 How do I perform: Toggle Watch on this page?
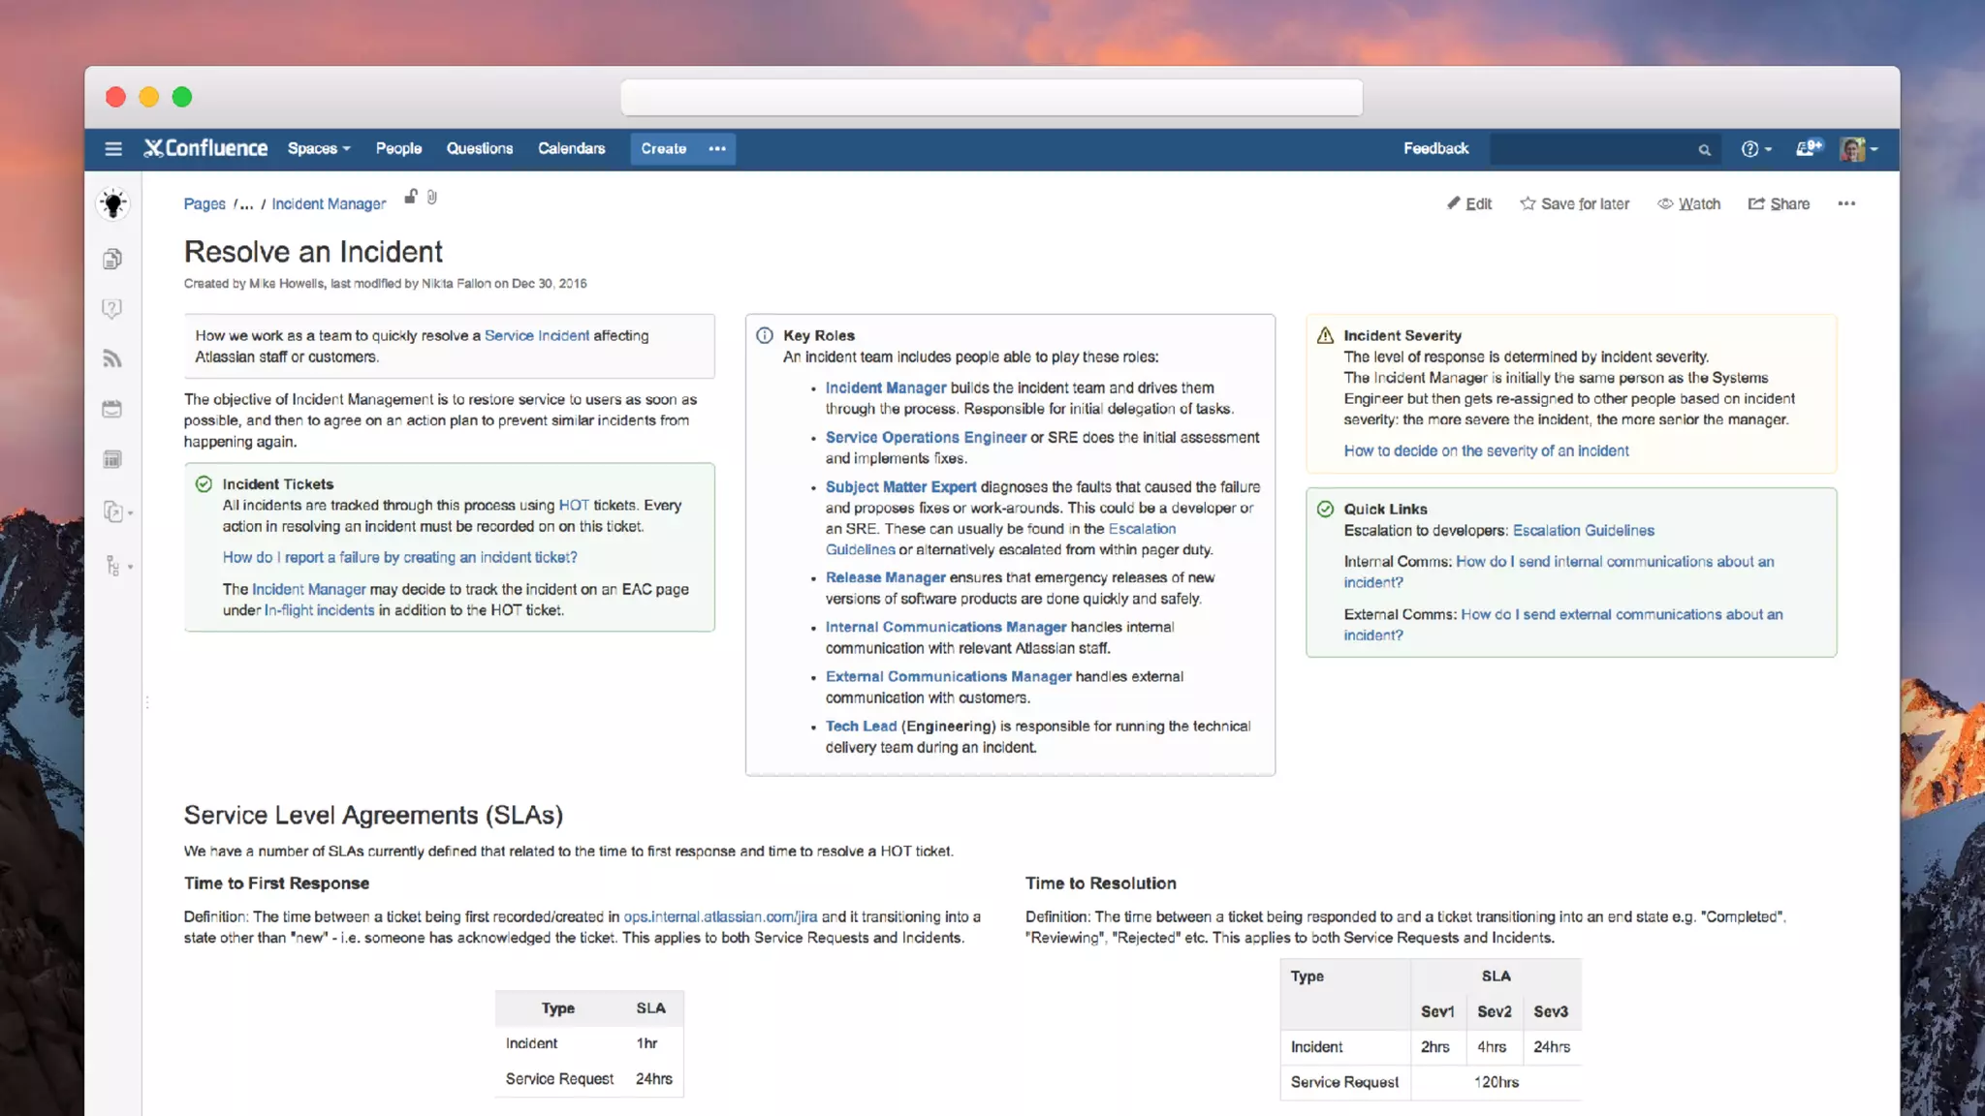click(x=1688, y=203)
